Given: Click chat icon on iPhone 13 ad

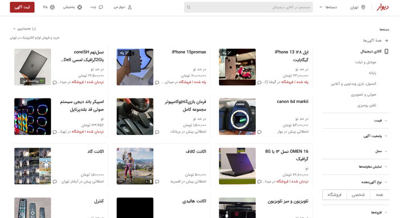Looking at the screenshot, I should tap(259, 82).
